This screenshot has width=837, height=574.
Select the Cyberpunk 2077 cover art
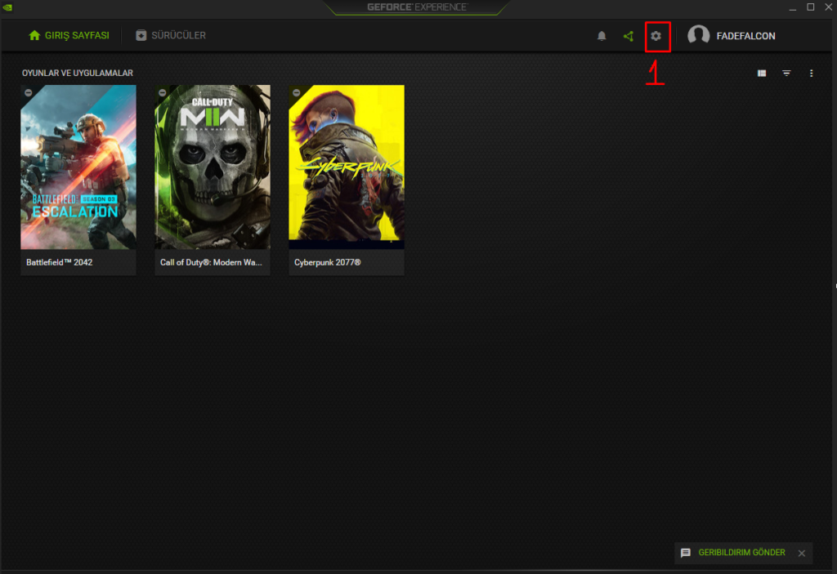coord(347,167)
